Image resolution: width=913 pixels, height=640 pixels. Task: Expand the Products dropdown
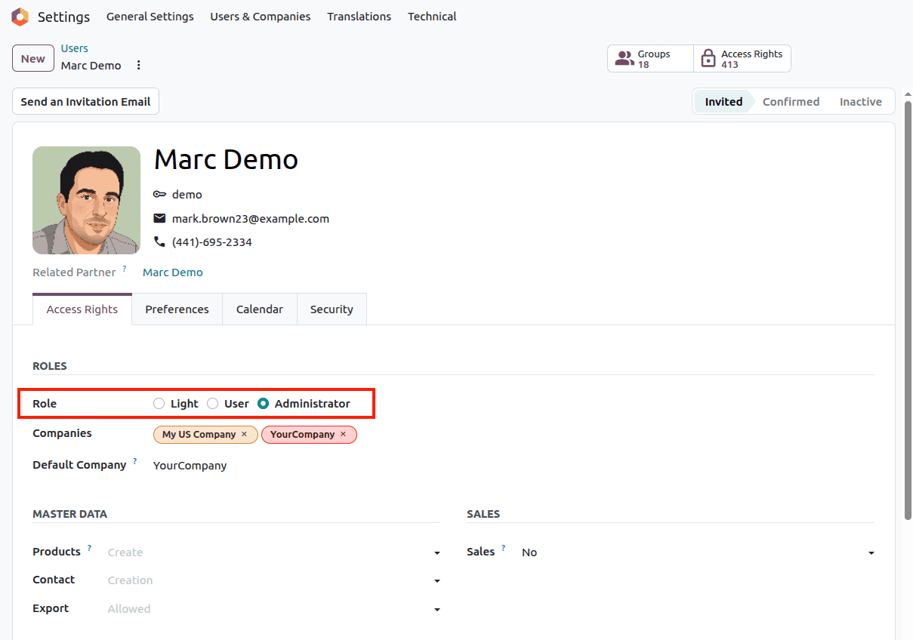click(x=436, y=553)
